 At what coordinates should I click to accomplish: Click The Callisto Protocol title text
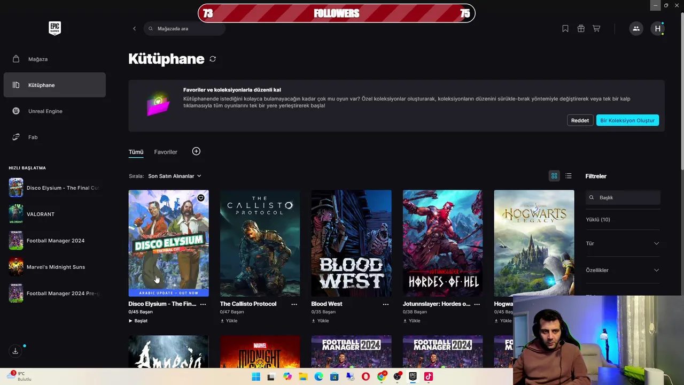[x=248, y=304]
